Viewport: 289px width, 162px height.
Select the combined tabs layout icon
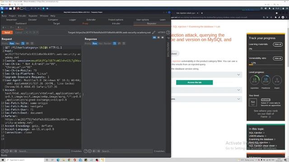coord(163,37)
